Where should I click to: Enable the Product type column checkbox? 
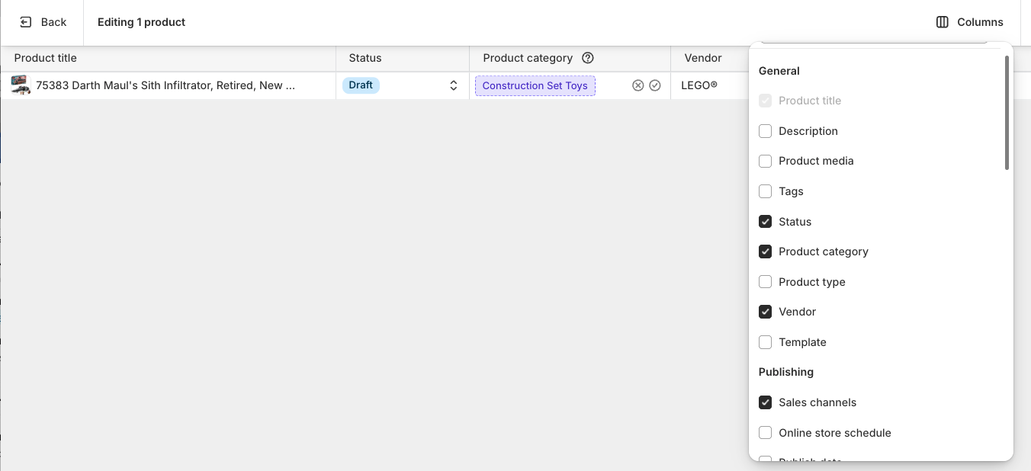tap(766, 282)
